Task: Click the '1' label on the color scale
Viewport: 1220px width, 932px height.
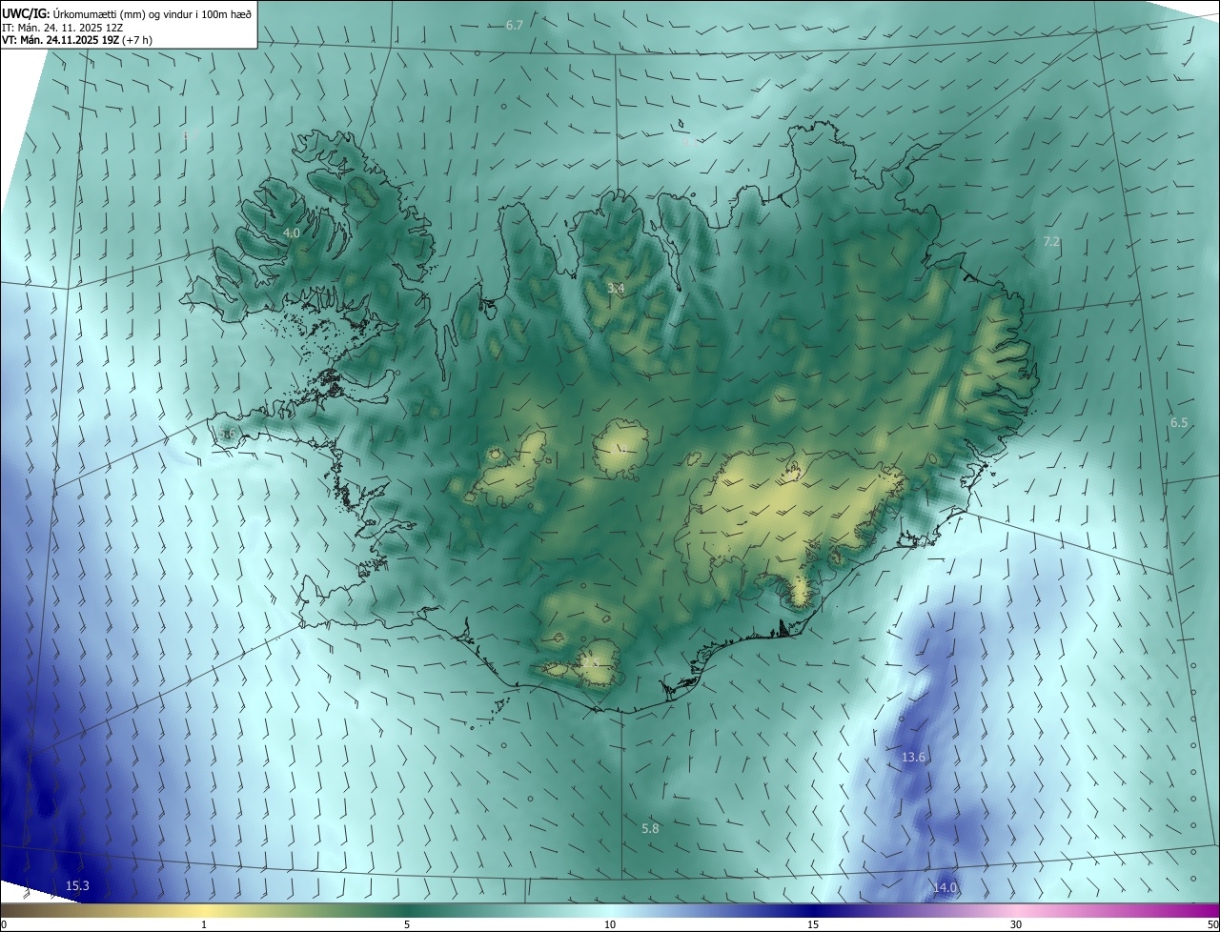Action: click(x=204, y=924)
